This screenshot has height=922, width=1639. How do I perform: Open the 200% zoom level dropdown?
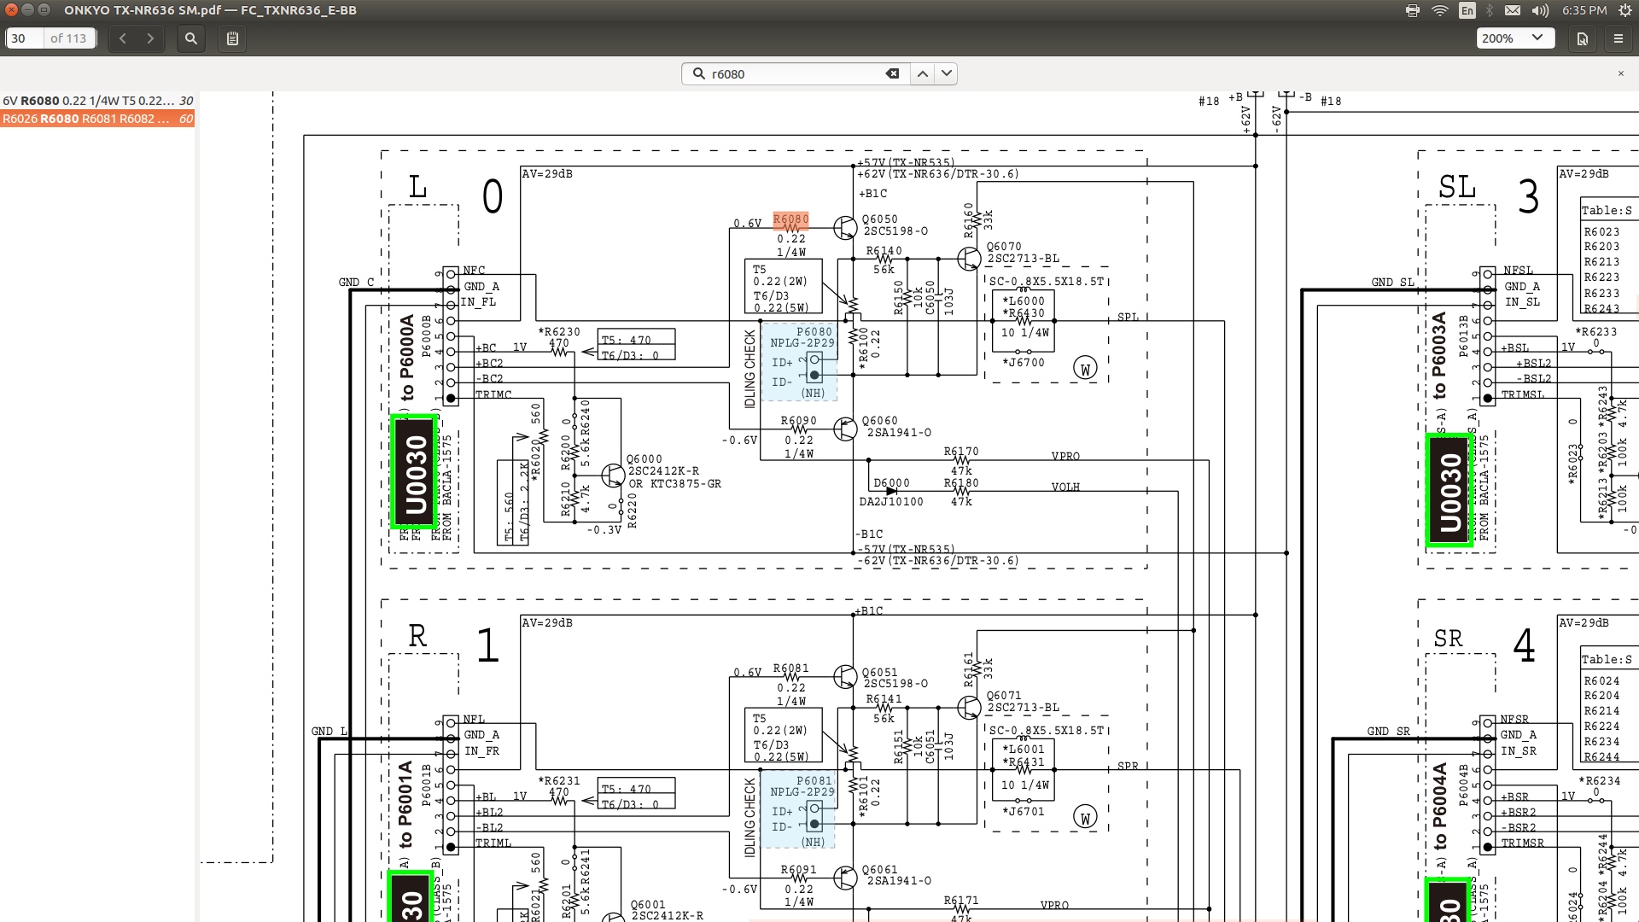[1513, 38]
